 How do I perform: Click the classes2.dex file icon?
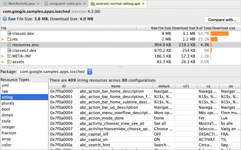click(x=10, y=50)
